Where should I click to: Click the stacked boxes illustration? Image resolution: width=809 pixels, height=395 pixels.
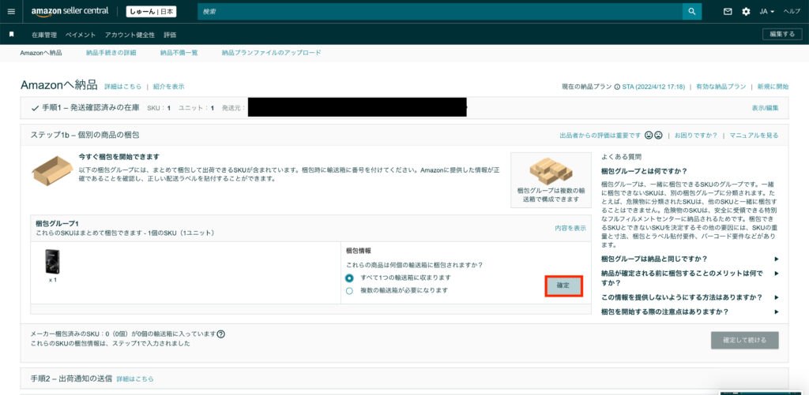coord(551,170)
